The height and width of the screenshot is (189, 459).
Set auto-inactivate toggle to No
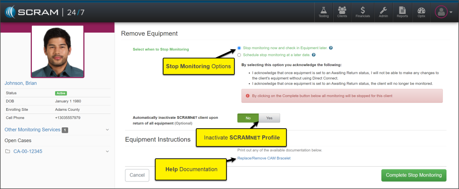(x=248, y=118)
